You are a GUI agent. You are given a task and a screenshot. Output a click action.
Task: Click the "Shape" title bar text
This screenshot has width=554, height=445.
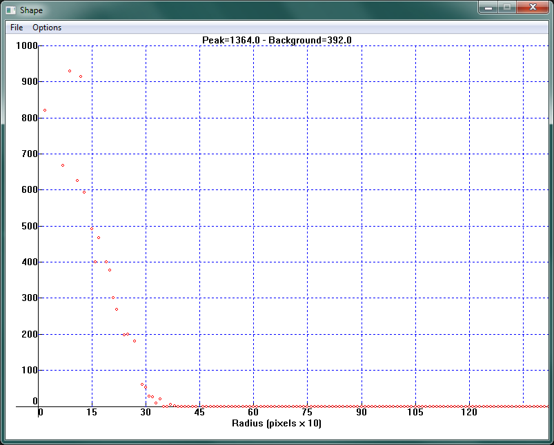31,10
